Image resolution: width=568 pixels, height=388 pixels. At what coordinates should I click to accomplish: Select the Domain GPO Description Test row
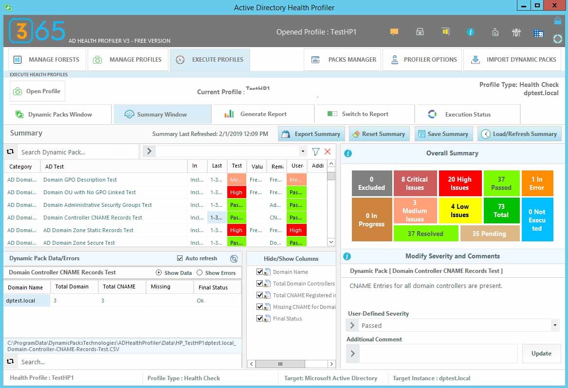click(165, 180)
